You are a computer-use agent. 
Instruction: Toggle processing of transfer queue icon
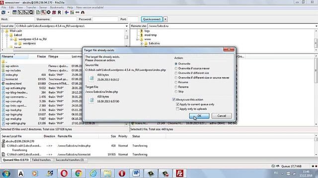[x=43, y=12]
